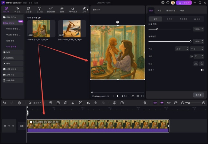Open Stock Photos in sidebar
The width and height of the screenshot is (208, 144).
[13, 75]
